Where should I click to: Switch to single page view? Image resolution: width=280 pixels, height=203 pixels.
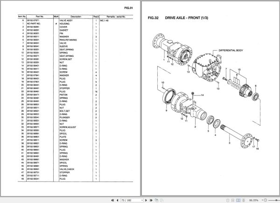[228, 200]
